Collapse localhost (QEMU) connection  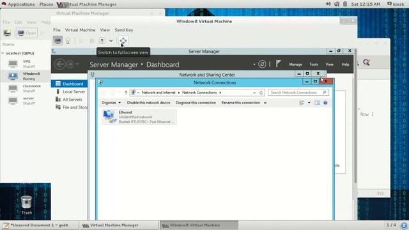click(x=3, y=53)
